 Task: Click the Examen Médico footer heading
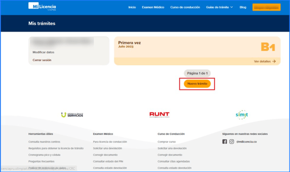click(x=103, y=134)
